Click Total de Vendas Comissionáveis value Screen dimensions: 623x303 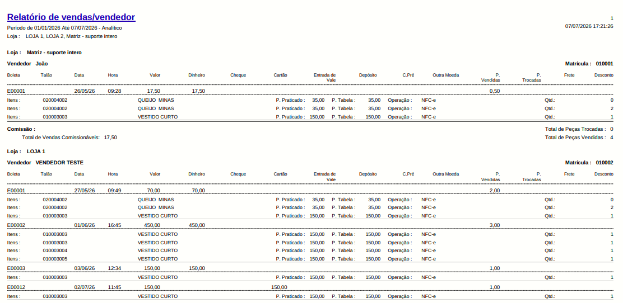coord(110,138)
